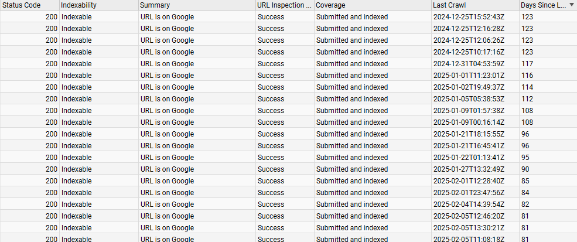
Task: Click the Last Crawl column header
Action: [x=449, y=5]
